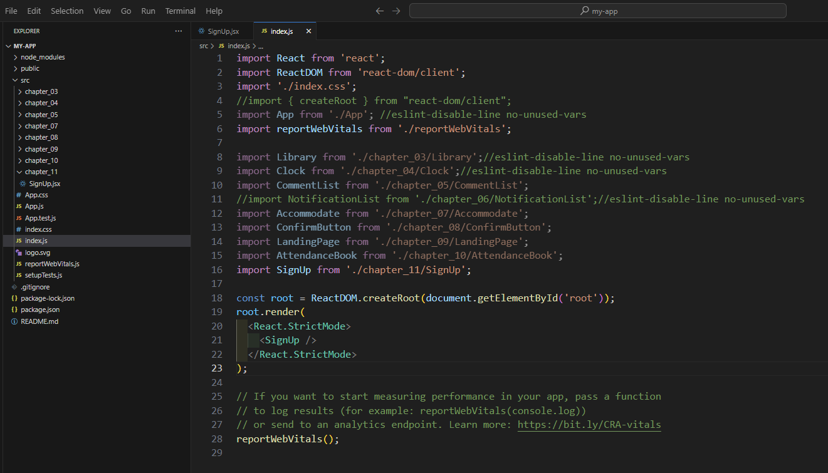Open the Selection menu
The height and width of the screenshot is (473, 828).
(x=66, y=11)
